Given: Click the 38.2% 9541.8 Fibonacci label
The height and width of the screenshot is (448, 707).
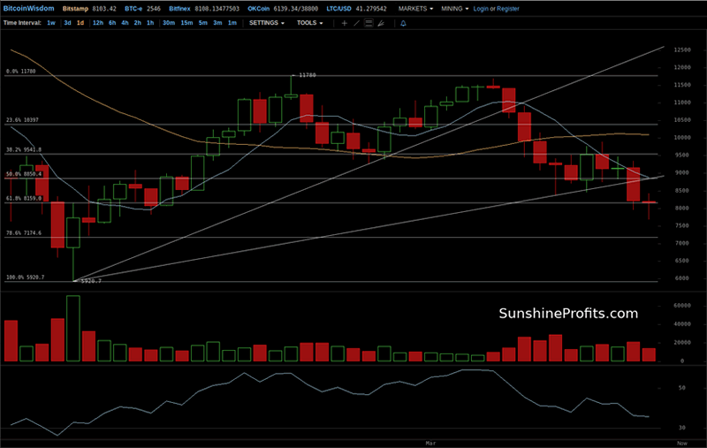Looking at the screenshot, I should pos(24,149).
